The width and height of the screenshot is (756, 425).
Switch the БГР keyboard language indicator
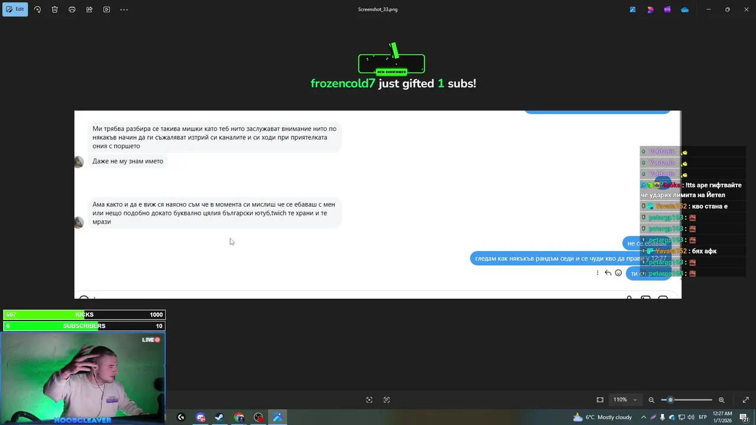point(703,417)
